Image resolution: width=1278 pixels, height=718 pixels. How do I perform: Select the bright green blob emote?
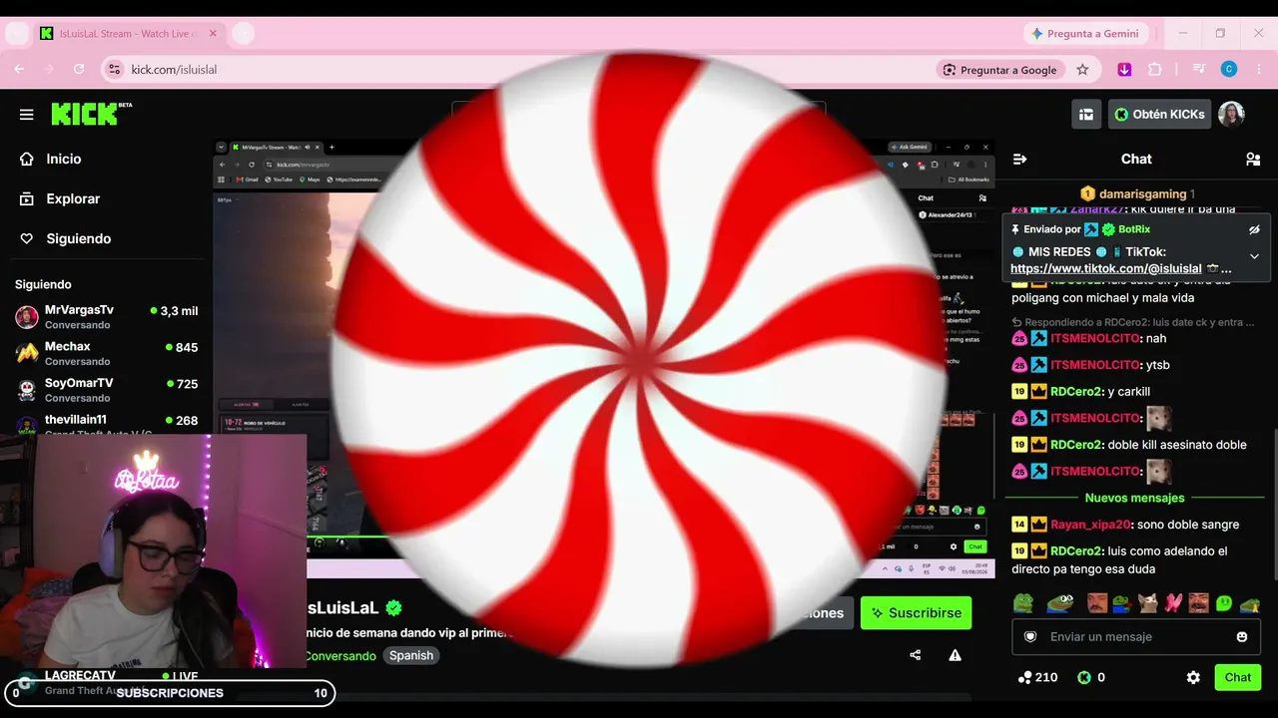1223,603
